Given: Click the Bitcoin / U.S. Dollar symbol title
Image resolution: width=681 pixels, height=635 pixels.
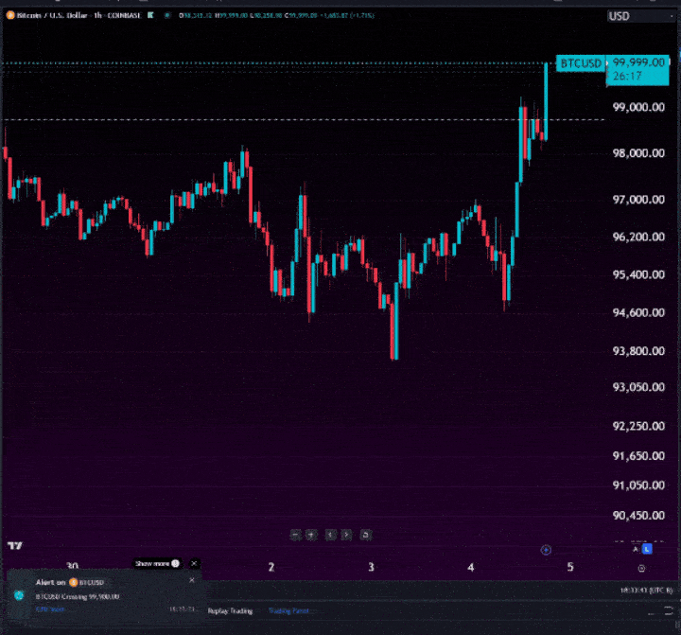Looking at the screenshot, I should (x=49, y=16).
